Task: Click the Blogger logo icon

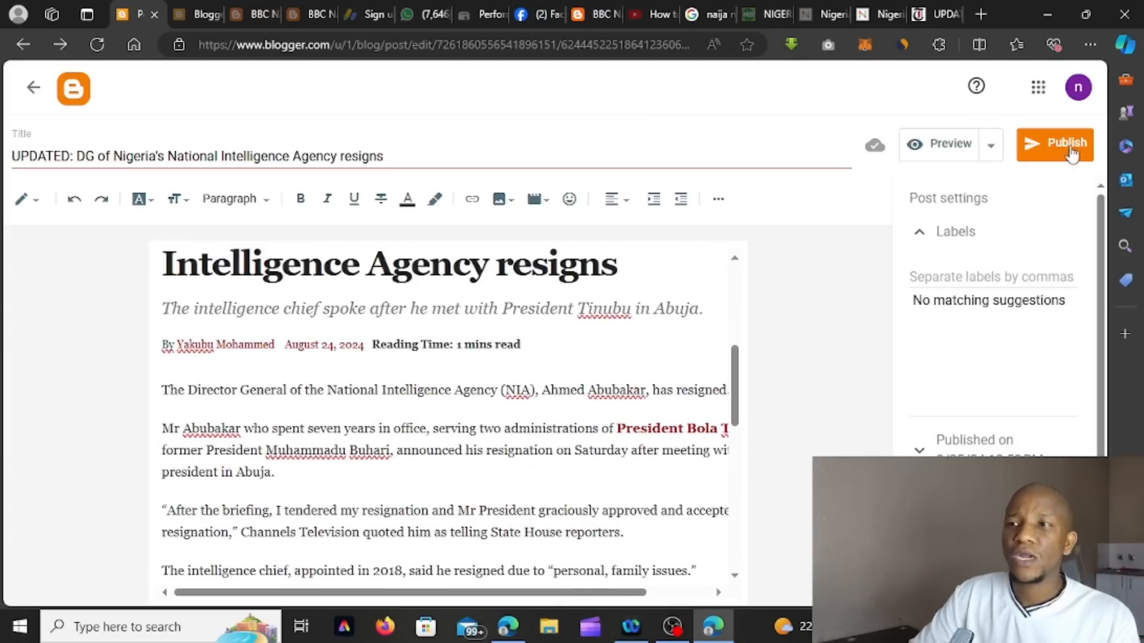Action: coord(73,89)
